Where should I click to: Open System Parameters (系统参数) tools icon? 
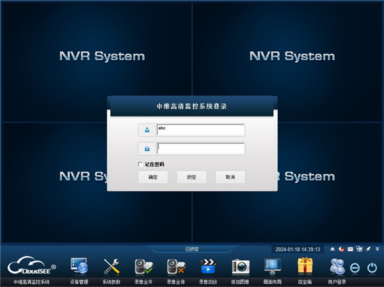pos(112,266)
